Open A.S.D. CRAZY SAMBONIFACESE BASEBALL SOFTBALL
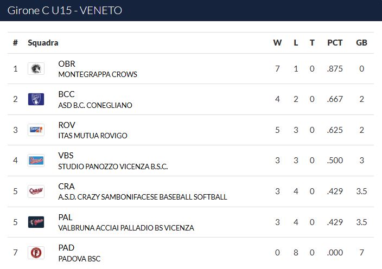382x269 pixels. [143, 197]
